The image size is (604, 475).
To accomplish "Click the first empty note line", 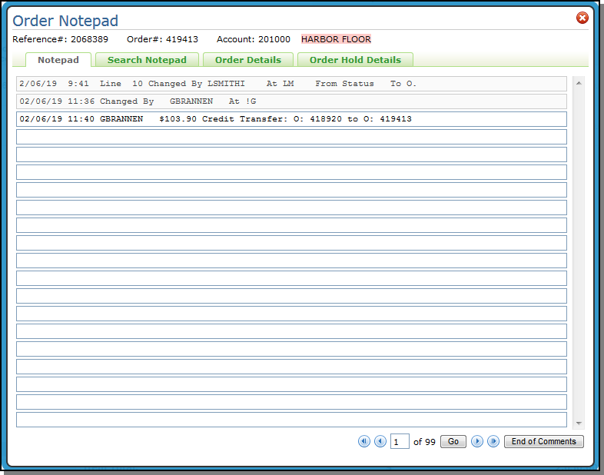I will [291, 137].
